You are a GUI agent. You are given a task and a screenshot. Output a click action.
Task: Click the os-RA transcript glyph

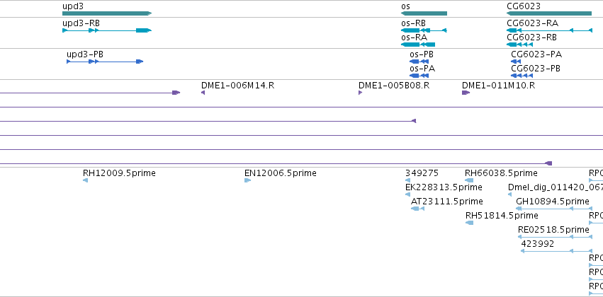click(x=417, y=45)
